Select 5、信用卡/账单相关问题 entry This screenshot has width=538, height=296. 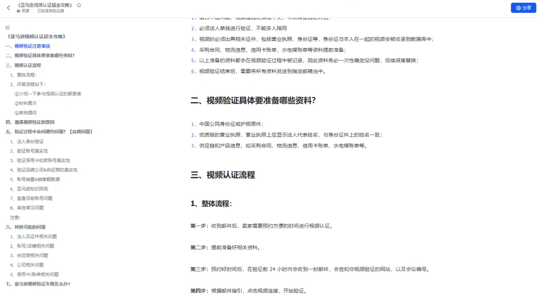[x=34, y=275]
